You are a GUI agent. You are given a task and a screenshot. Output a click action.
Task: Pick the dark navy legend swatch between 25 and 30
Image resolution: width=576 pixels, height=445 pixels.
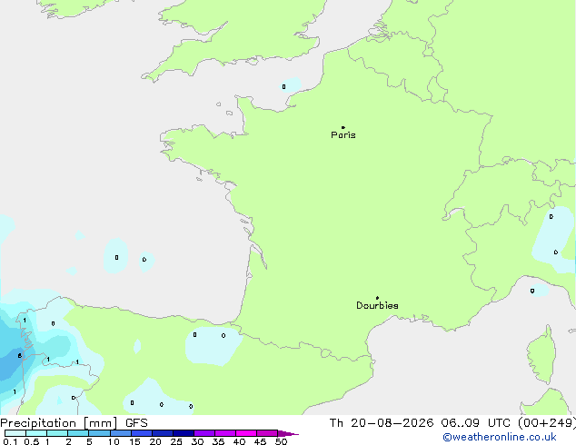pos(184,433)
